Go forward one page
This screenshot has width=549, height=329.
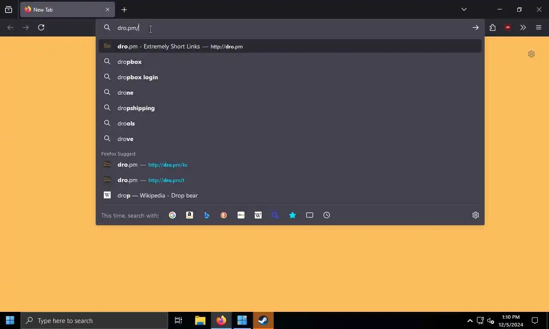point(26,27)
